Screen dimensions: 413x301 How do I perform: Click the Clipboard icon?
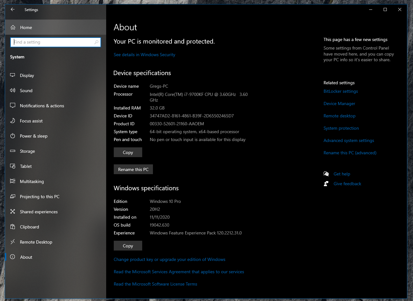[13, 227]
